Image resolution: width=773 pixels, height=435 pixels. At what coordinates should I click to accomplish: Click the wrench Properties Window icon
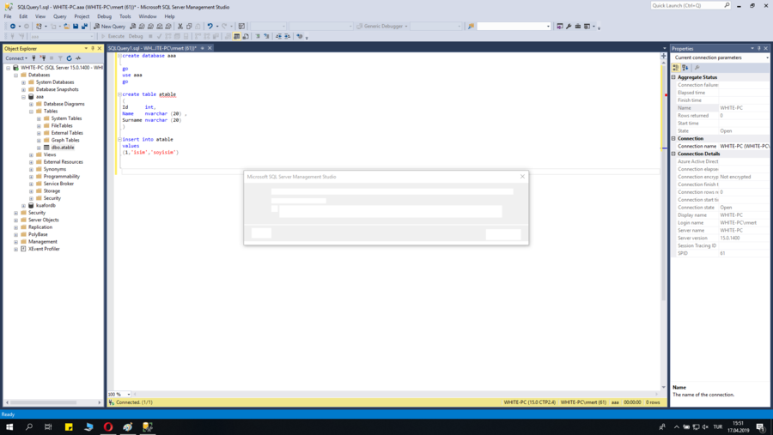point(569,26)
